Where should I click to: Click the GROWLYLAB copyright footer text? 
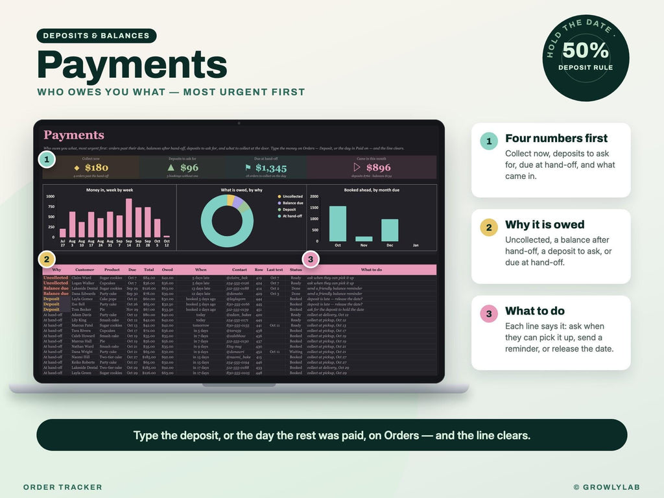tap(607, 487)
